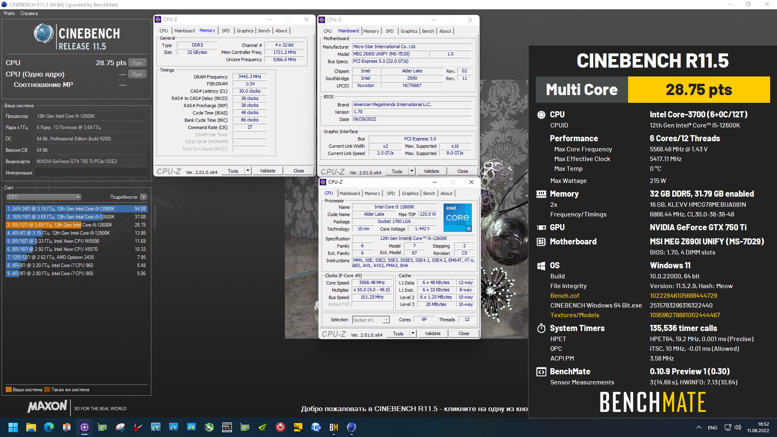Open File Explorer from the taskbar
Screen dimensions: 777x437
pyautogui.click(x=31, y=427)
